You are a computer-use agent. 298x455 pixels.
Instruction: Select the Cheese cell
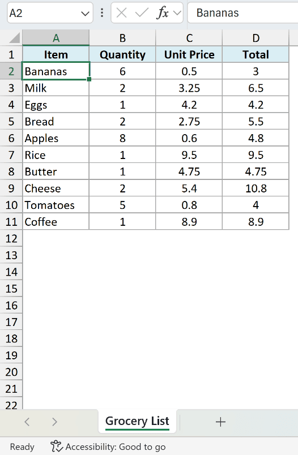pos(56,188)
